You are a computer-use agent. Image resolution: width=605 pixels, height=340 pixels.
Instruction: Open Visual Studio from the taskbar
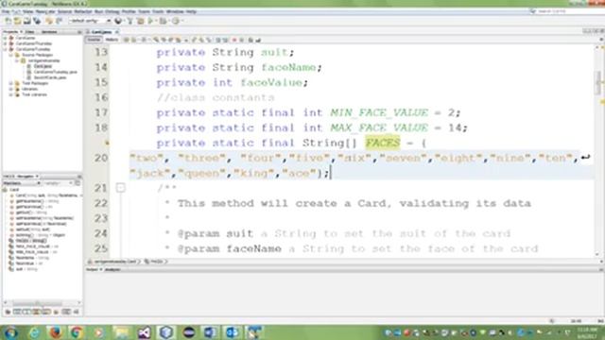pyautogui.click(x=145, y=332)
